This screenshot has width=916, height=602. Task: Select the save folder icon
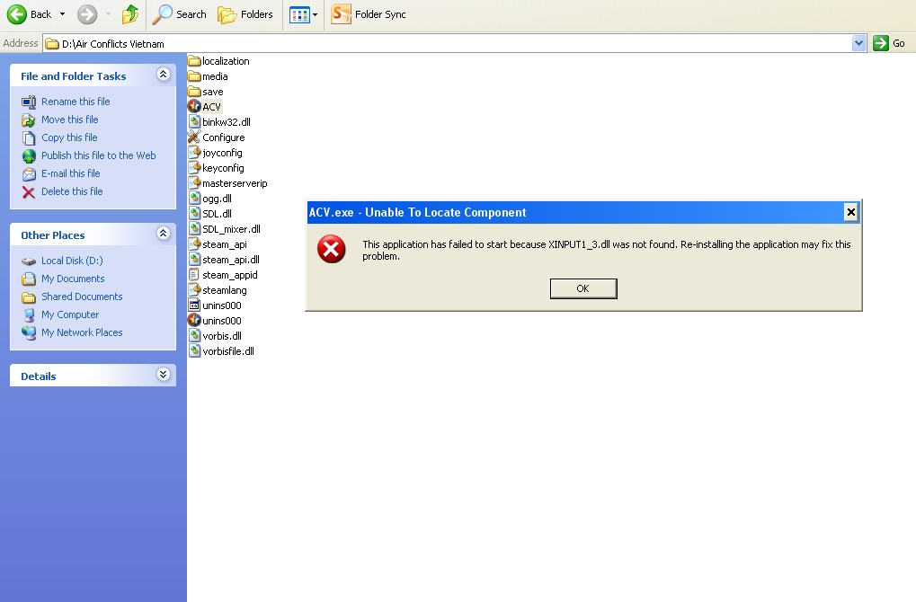[194, 92]
